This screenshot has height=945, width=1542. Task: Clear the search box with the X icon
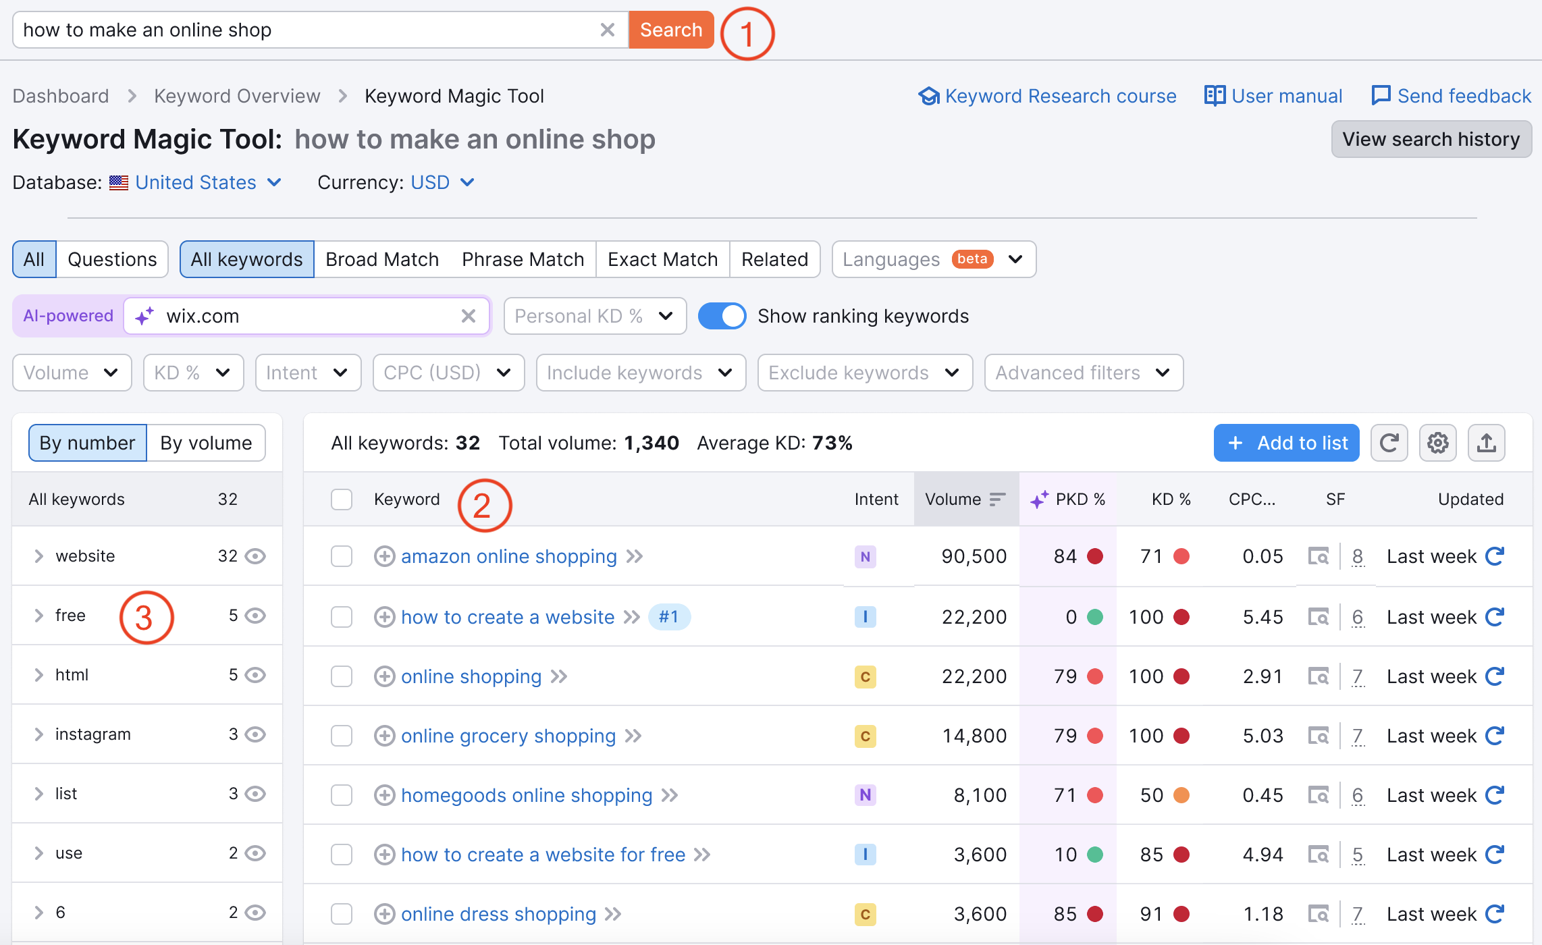tap(607, 30)
